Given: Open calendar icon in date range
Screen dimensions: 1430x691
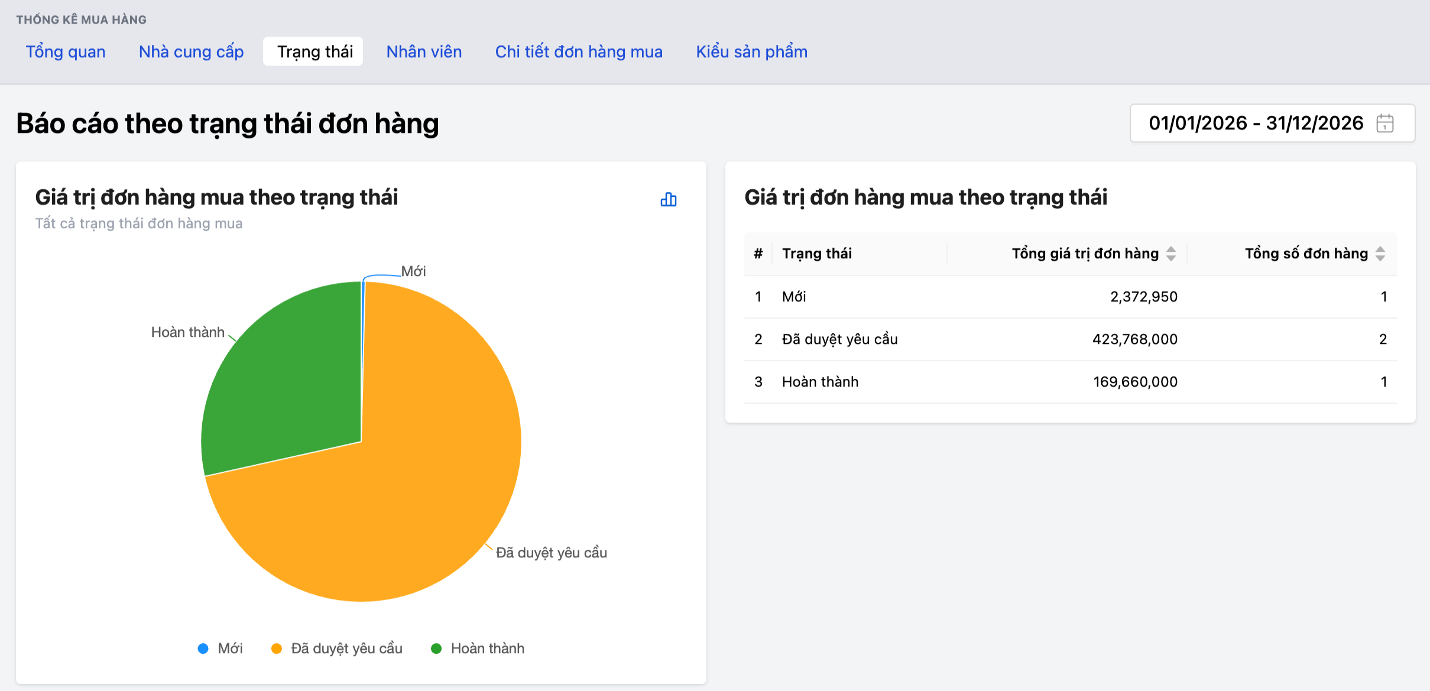Looking at the screenshot, I should 1384,124.
